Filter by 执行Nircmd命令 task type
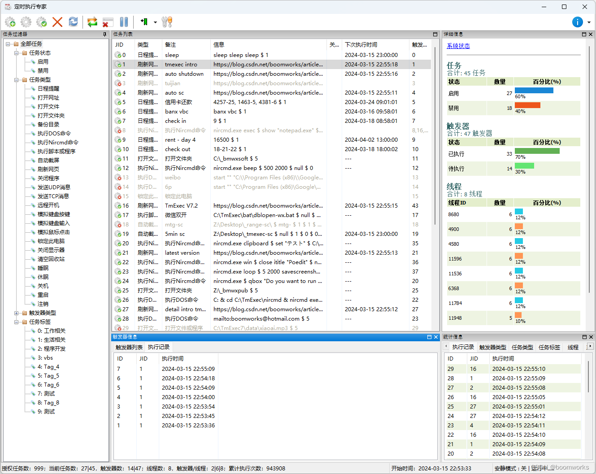 coord(58,143)
